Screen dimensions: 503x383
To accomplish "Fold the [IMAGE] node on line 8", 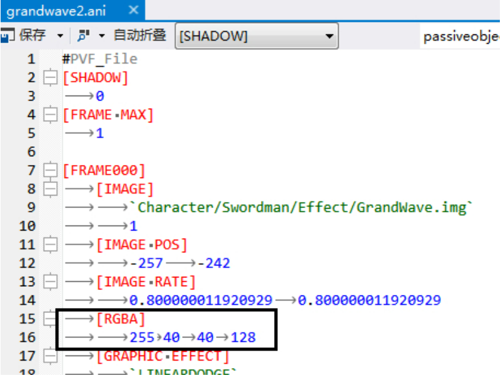I will [49, 189].
